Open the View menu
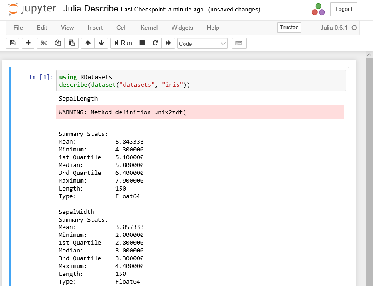The image size is (373, 286). (67, 28)
